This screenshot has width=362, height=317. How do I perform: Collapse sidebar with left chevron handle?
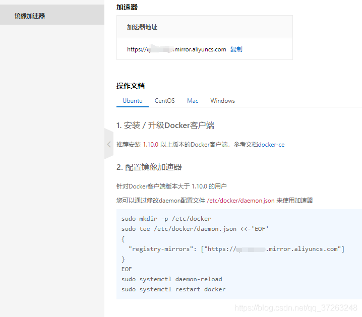click(x=109, y=145)
